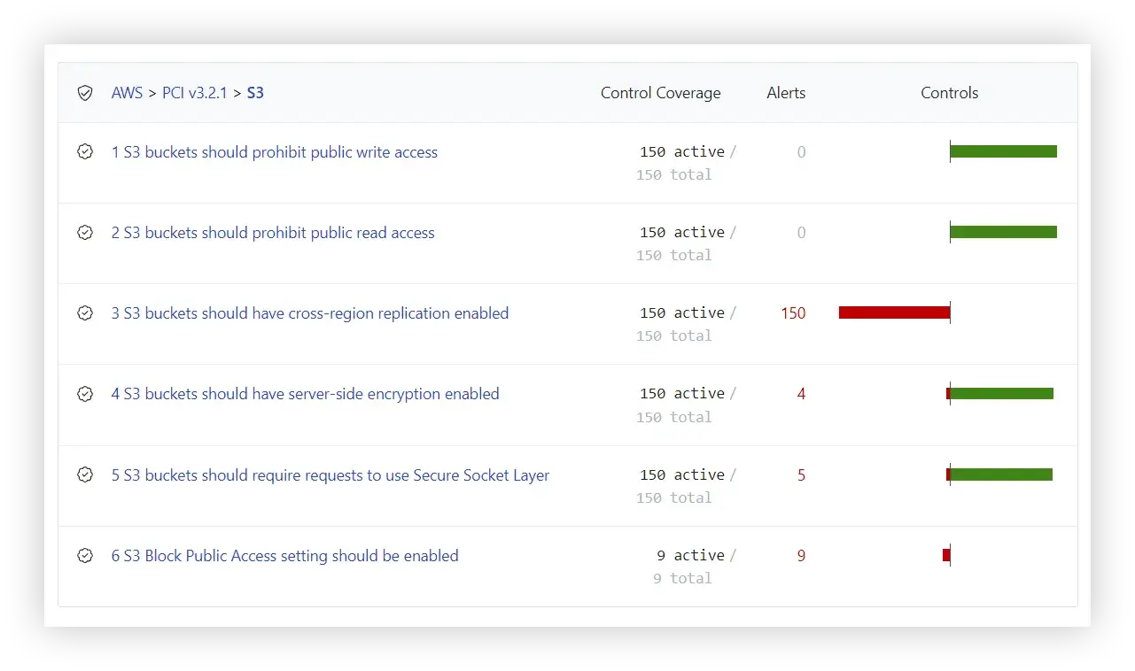This screenshot has width=1135, height=671.
Task: Click 9 active coverage for Block Public Access
Action: point(690,556)
